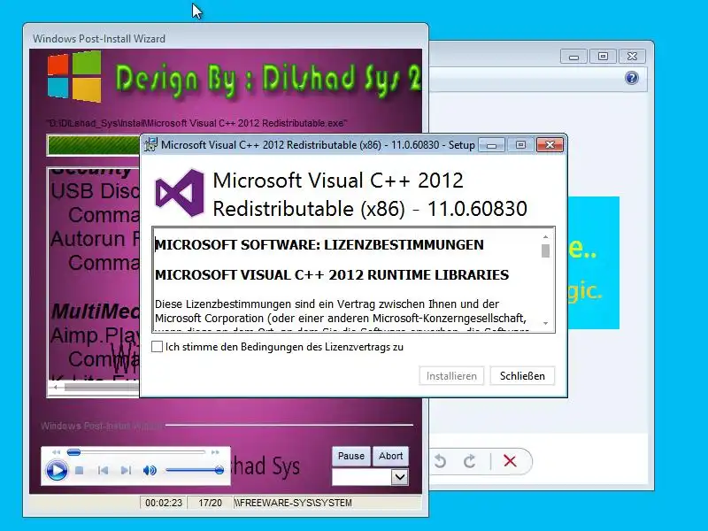The height and width of the screenshot is (531, 708).
Task: Click the MICROSOFT VISUAL C++ 2012 RUNTIME LIBRARIES heading
Action: point(332,275)
